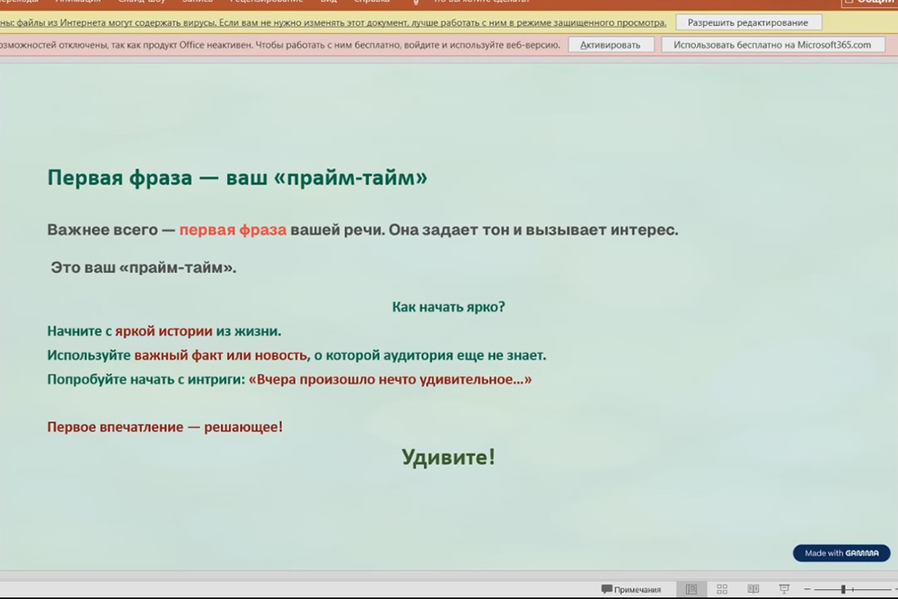Screen dimensions: 898x599
Task: Click the zoom slider handle
Action: click(842, 589)
